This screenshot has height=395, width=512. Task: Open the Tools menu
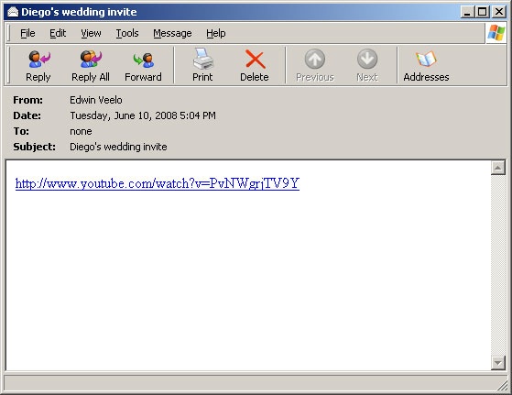coord(127,33)
